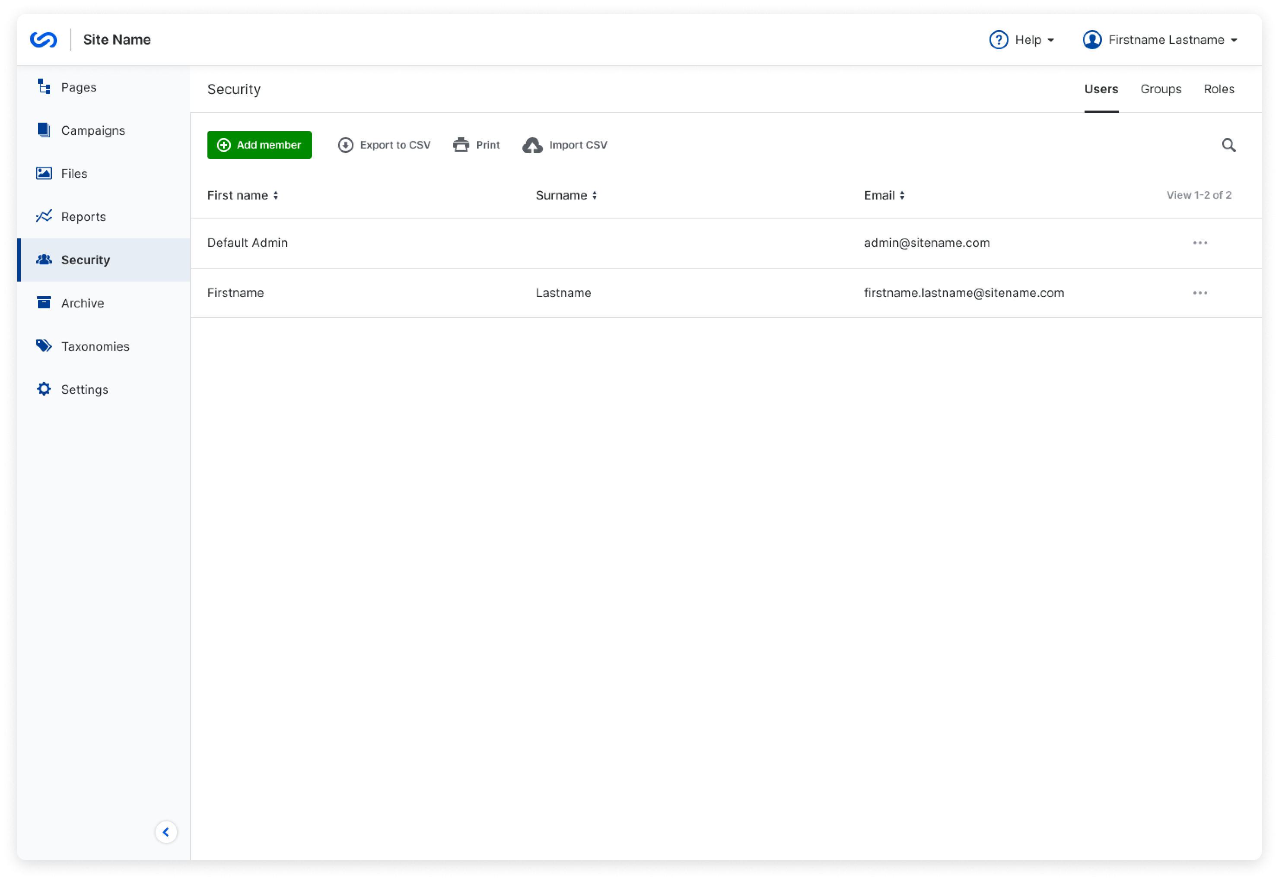Sort the table by First name

click(242, 195)
